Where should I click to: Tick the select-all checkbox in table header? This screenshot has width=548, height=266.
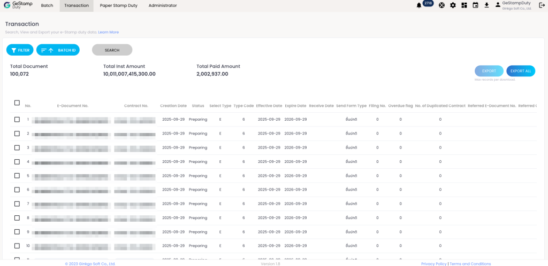click(17, 103)
